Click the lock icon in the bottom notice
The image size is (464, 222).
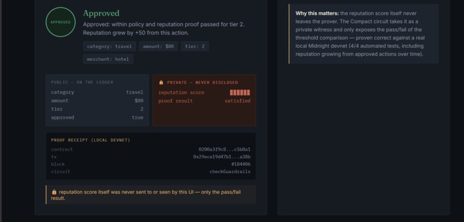[x=54, y=192]
